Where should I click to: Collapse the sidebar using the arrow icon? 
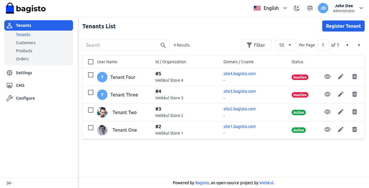click(x=9, y=183)
